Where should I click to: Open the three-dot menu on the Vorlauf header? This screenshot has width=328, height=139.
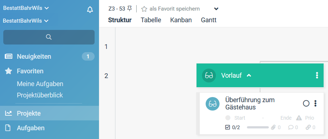click(x=317, y=75)
